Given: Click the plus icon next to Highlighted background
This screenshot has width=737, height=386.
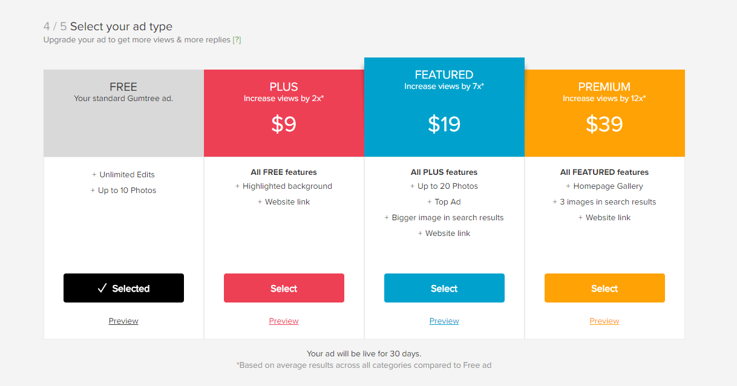Looking at the screenshot, I should tap(238, 186).
